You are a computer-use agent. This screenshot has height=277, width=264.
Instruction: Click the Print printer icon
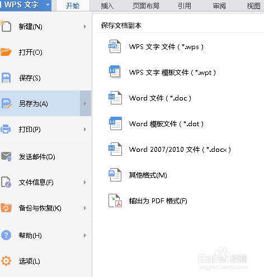pos(6,129)
